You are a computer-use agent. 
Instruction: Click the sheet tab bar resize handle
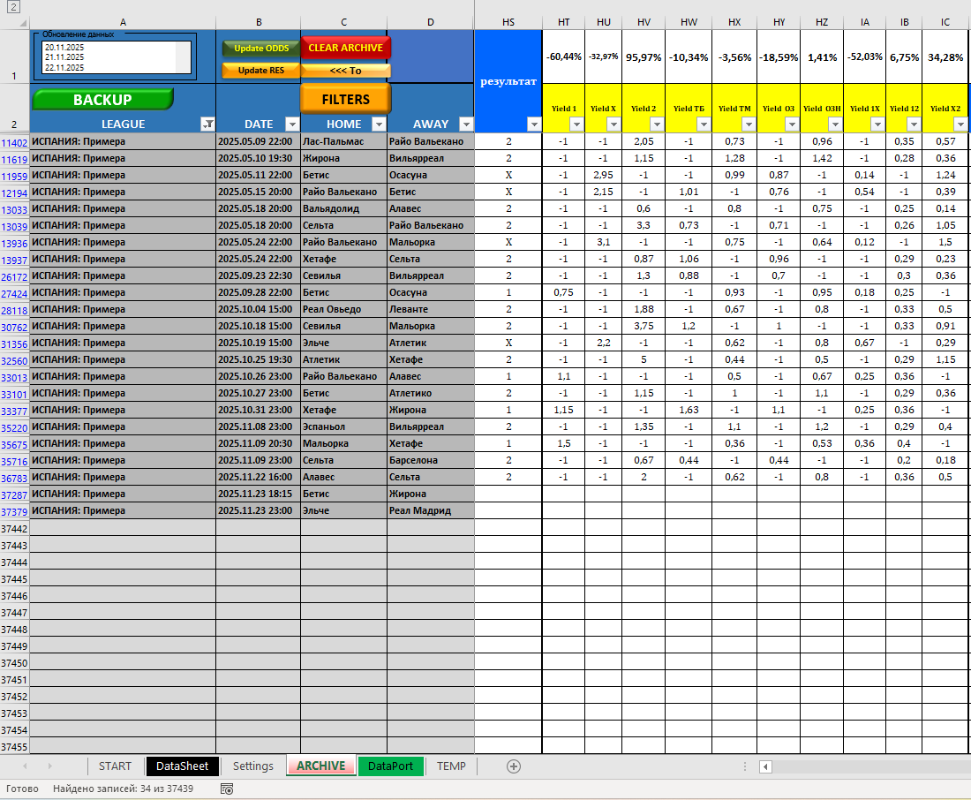745,766
